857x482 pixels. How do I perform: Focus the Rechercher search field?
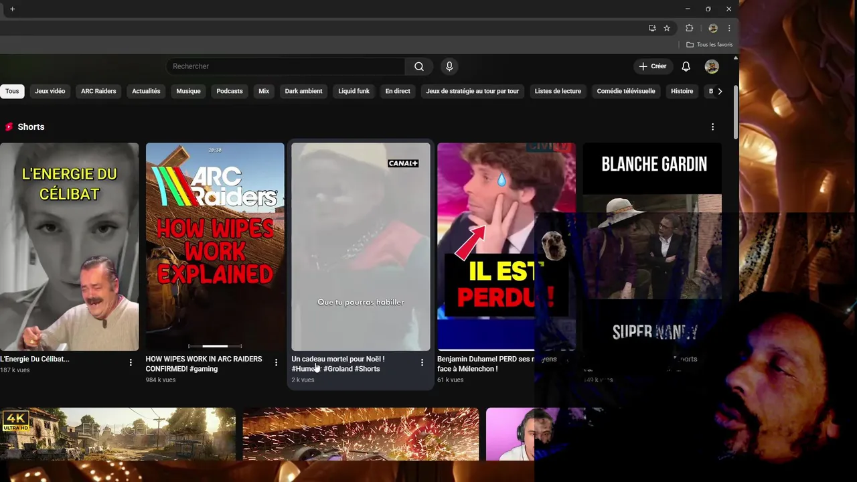pyautogui.click(x=286, y=66)
